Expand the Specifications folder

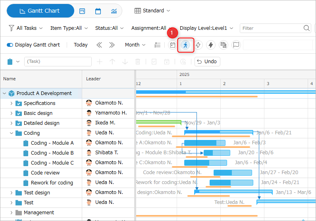click(12, 103)
